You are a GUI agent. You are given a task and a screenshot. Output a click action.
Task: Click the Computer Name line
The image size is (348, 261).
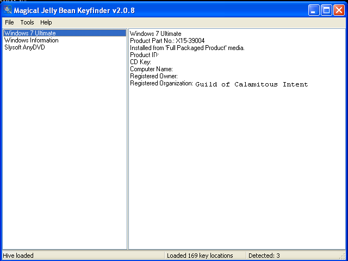[151, 69]
